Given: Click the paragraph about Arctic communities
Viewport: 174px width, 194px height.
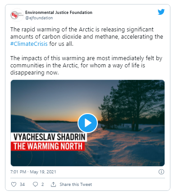Looking at the screenshot, I should pyautogui.click(x=86, y=66).
